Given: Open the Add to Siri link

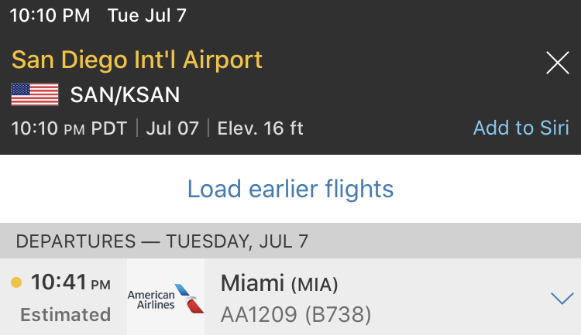Looking at the screenshot, I should tap(521, 128).
